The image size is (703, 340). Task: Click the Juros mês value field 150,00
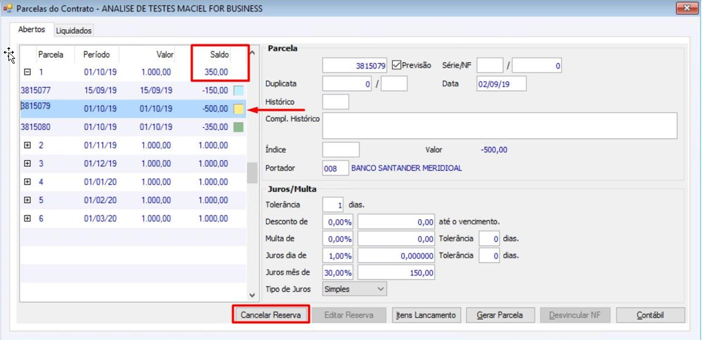click(x=396, y=272)
